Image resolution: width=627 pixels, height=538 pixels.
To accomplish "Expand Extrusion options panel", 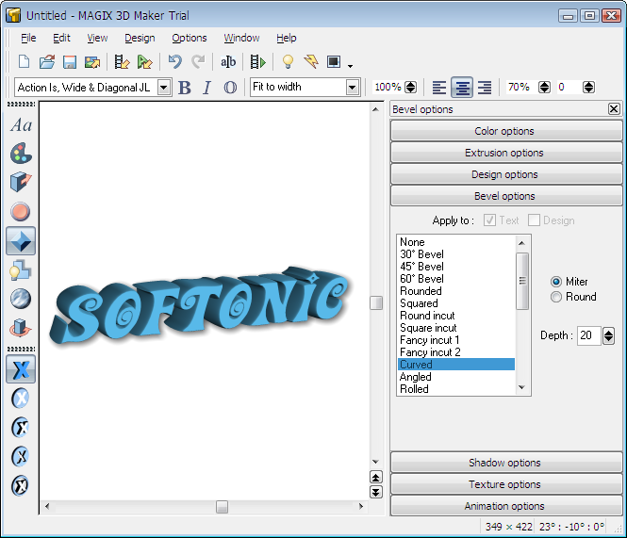I will (505, 153).
